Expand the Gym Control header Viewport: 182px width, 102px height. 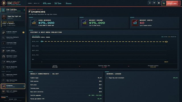(x=13, y=10)
